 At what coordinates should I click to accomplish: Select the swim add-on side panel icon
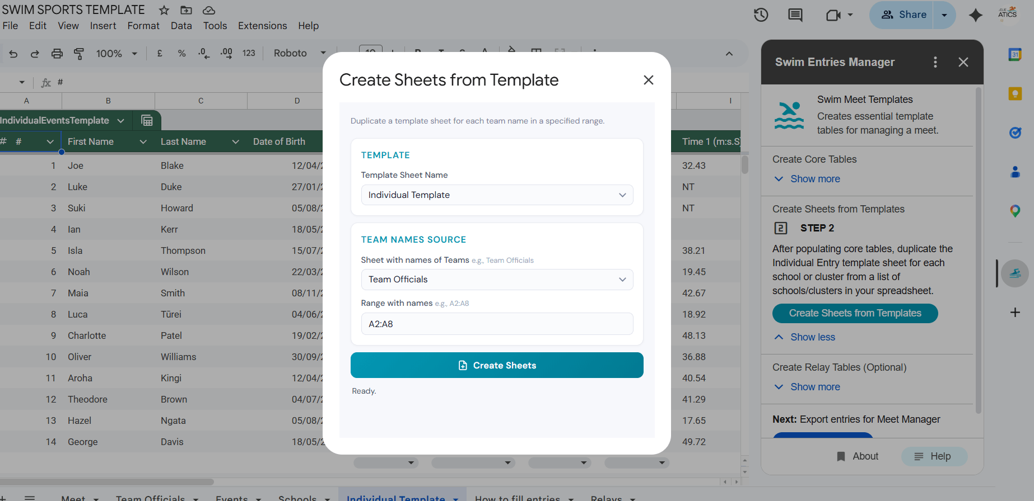(1015, 273)
